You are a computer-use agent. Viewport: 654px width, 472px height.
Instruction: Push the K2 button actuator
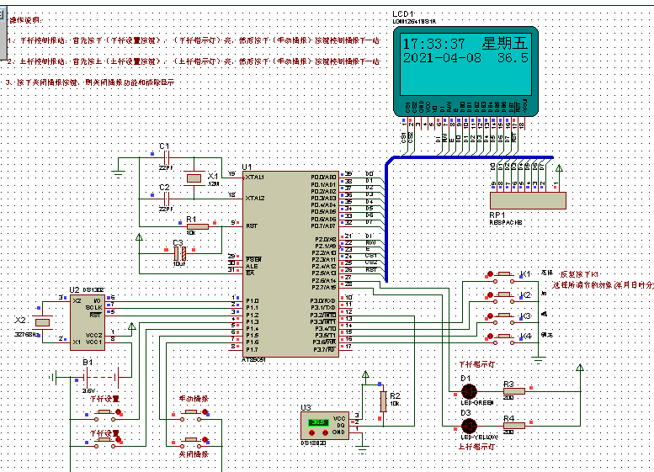click(505, 294)
